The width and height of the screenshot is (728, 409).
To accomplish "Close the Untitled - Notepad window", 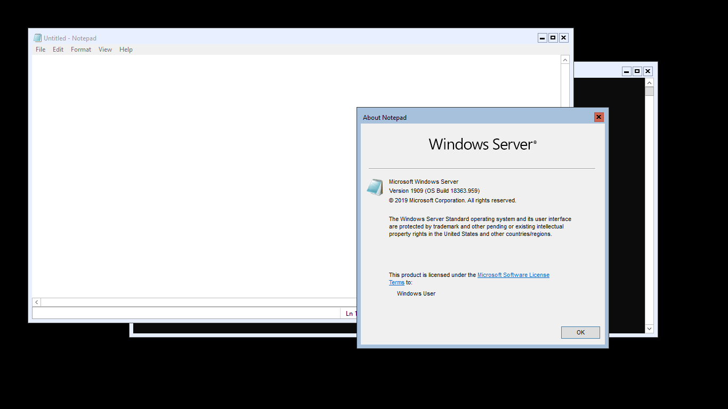I will tap(564, 38).
